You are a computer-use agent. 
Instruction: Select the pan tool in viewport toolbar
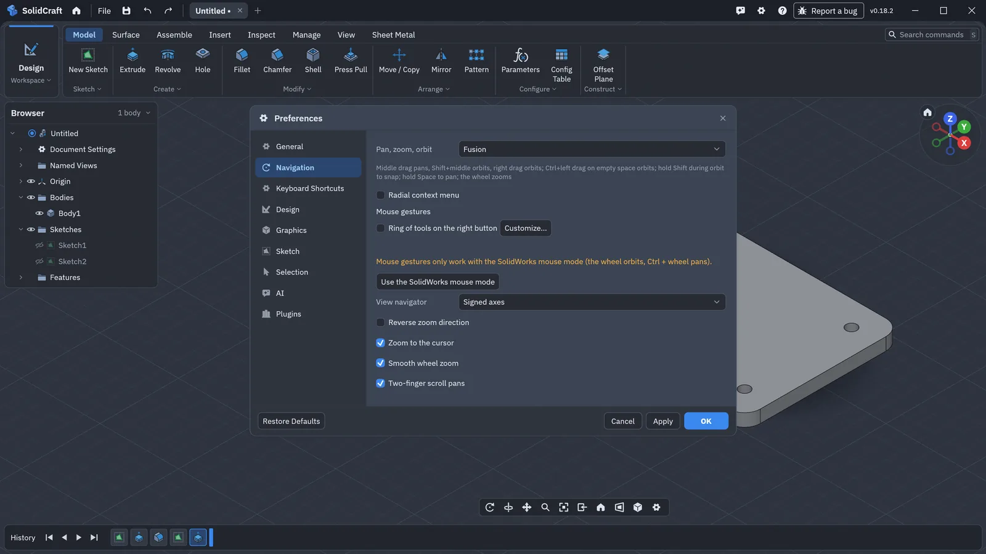click(527, 507)
